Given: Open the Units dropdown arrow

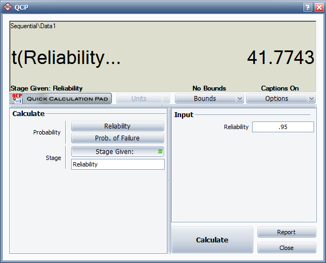Looking at the screenshot, I should [166, 99].
